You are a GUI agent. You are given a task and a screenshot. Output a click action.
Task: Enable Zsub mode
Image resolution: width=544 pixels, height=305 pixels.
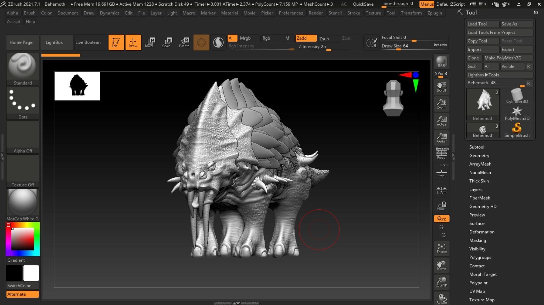point(328,38)
